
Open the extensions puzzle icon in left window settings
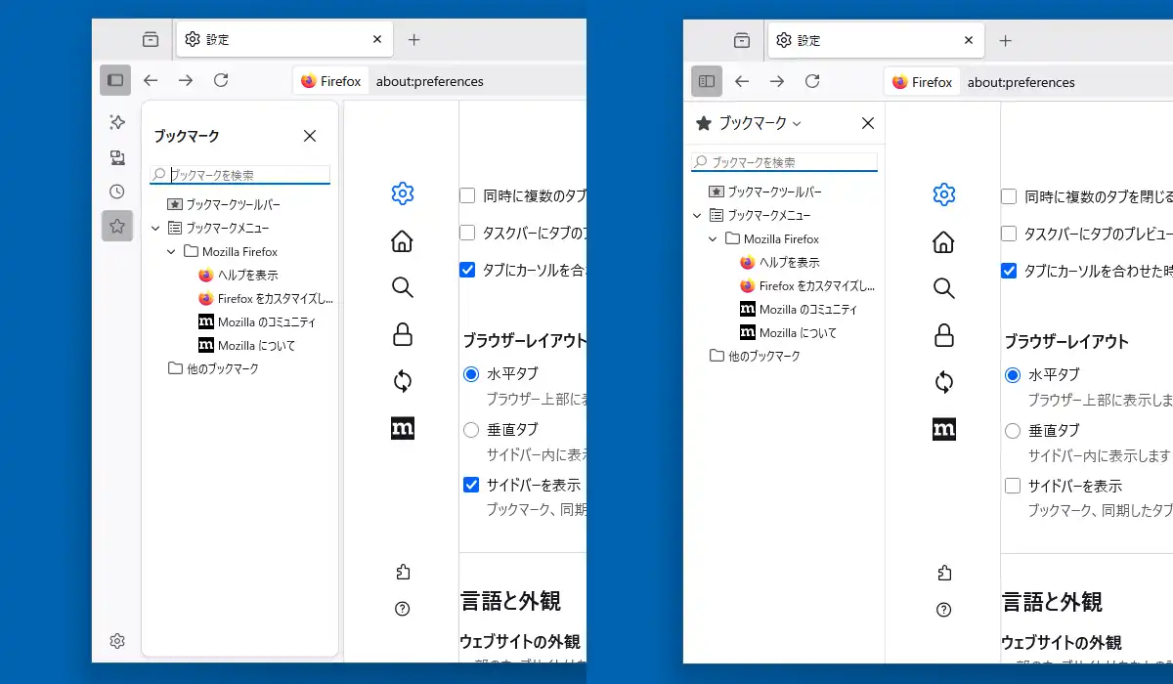[x=403, y=573]
